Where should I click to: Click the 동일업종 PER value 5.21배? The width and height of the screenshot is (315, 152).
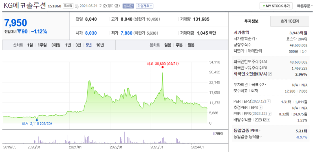tap(301, 131)
